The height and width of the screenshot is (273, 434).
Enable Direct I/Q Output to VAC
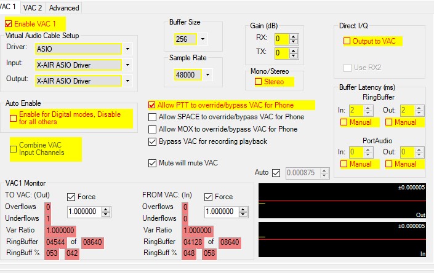(347, 41)
